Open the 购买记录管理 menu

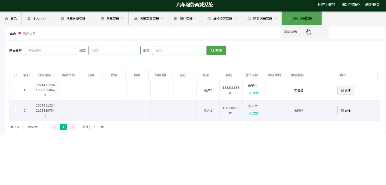[x=262, y=19]
